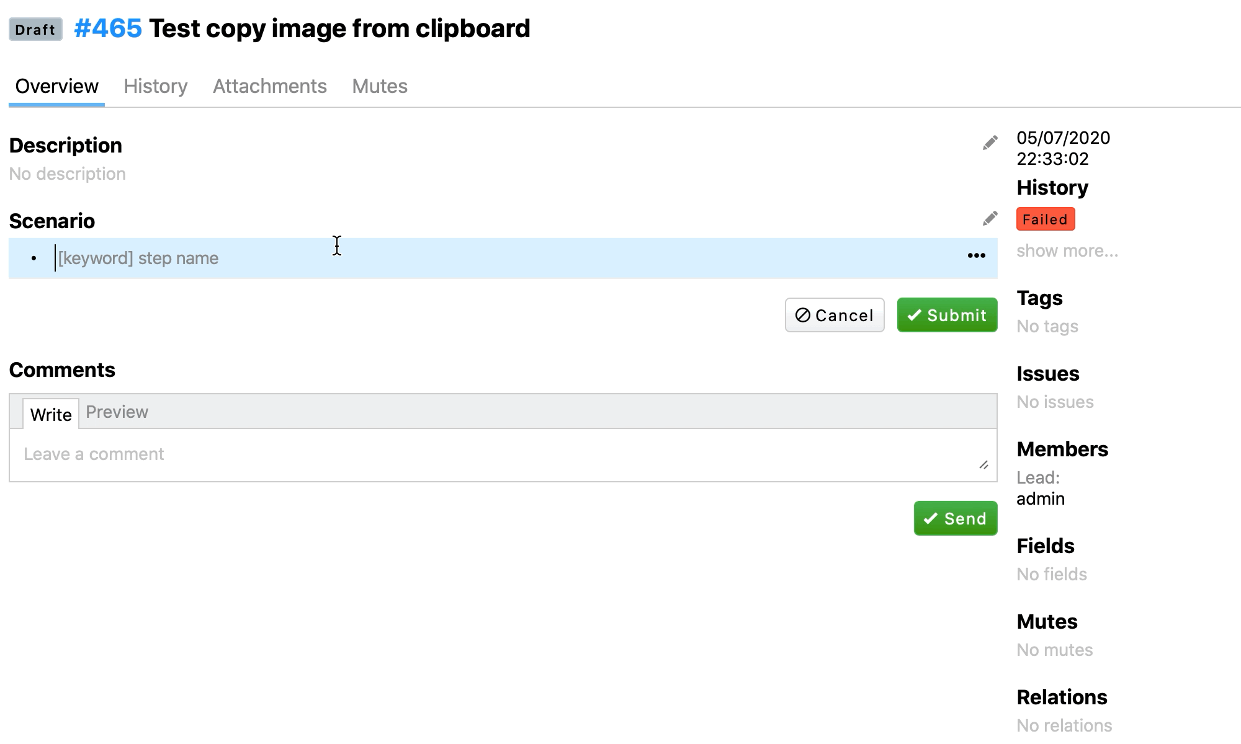Click the Scenario edit pencil icon
1241x744 pixels.
click(990, 218)
